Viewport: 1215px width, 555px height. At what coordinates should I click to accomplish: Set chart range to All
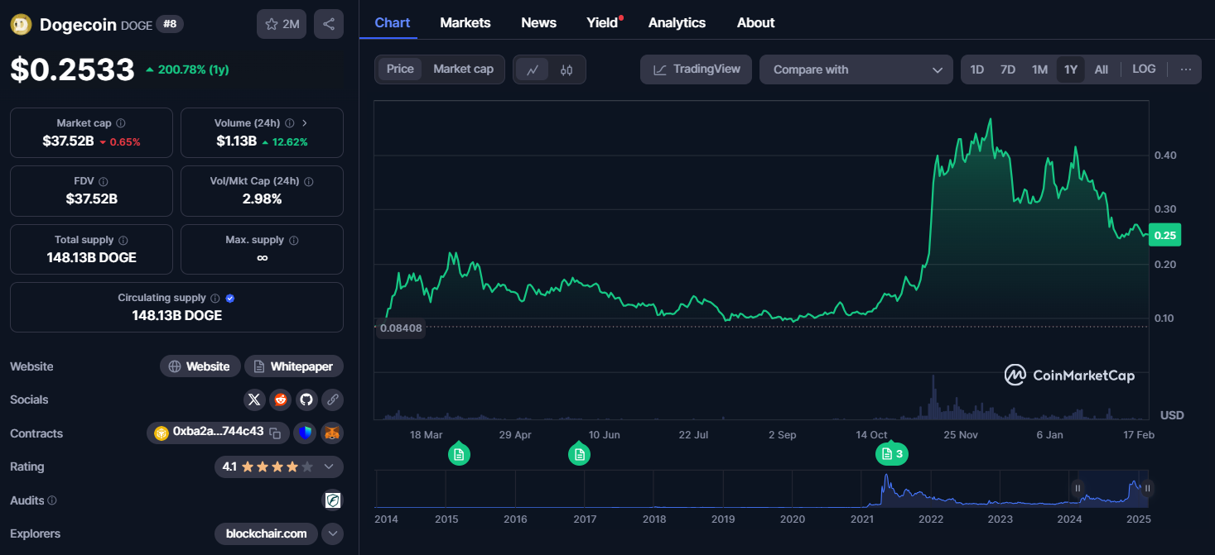pyautogui.click(x=1102, y=69)
